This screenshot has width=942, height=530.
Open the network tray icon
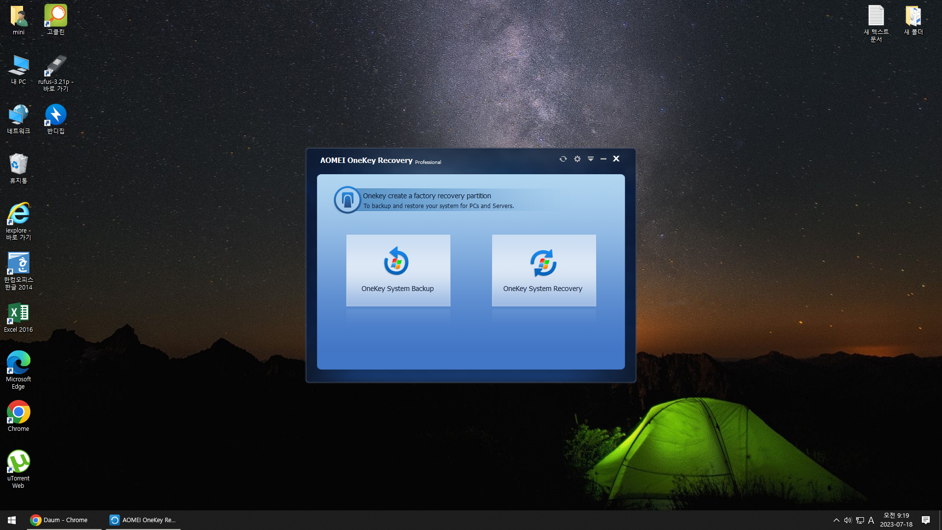(860, 520)
